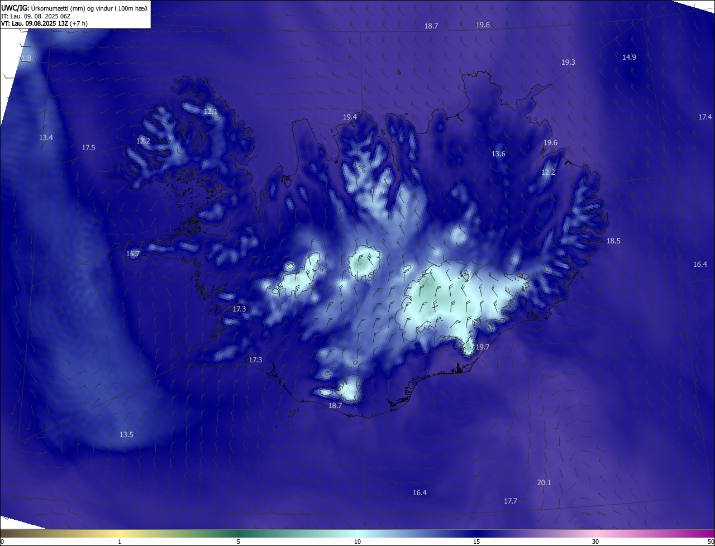Click the colorbar tick label '15'
This screenshot has width=715, height=546.
click(476, 542)
